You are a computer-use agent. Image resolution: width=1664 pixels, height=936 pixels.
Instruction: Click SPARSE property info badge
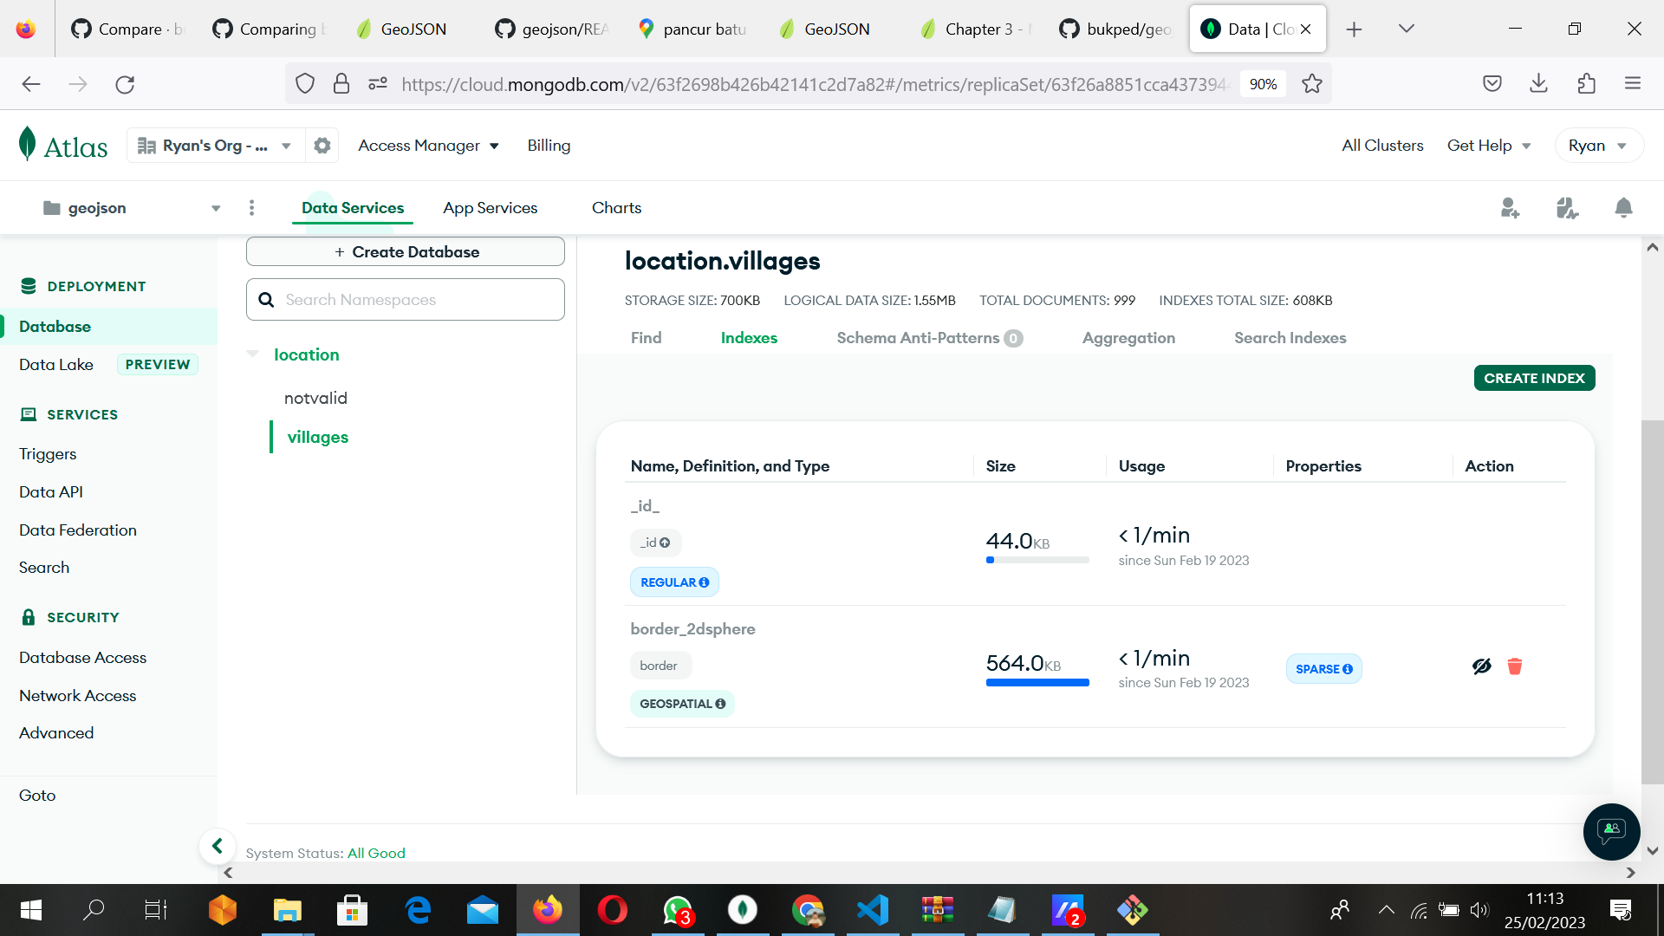pyautogui.click(x=1323, y=669)
